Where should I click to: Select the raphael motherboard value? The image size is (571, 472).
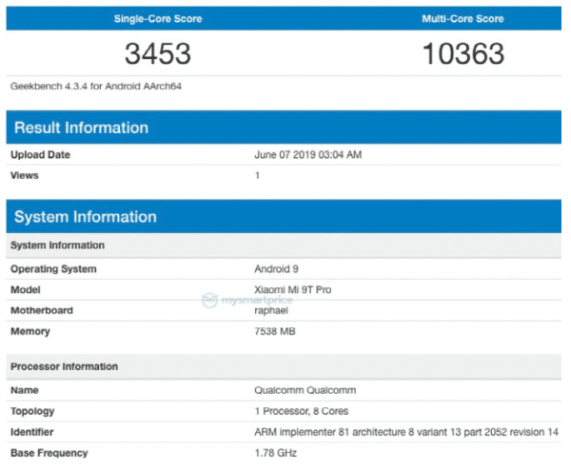pyautogui.click(x=271, y=310)
